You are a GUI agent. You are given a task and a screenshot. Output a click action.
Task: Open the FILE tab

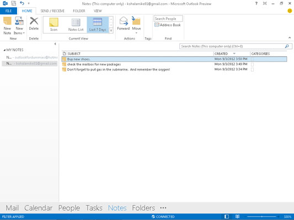pyautogui.click(x=8, y=11)
